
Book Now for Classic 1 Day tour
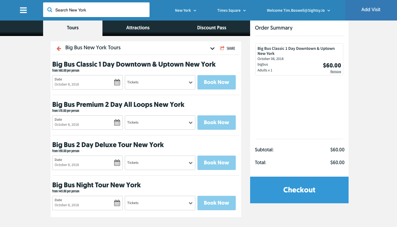pos(217,82)
